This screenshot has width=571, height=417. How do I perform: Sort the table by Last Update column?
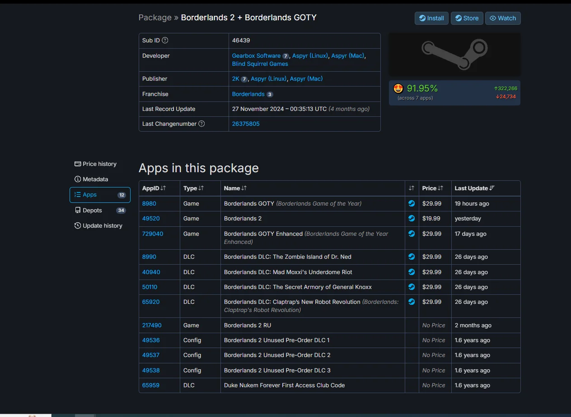click(475, 188)
